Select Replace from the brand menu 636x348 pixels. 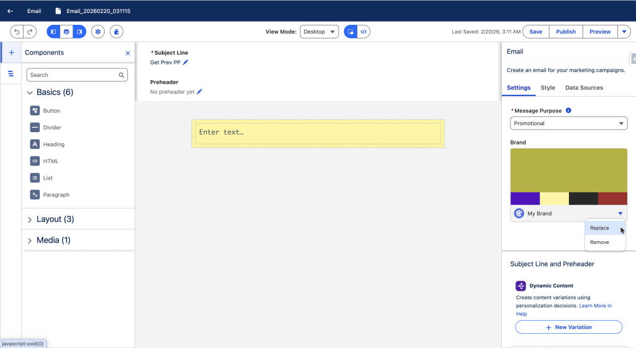point(599,228)
